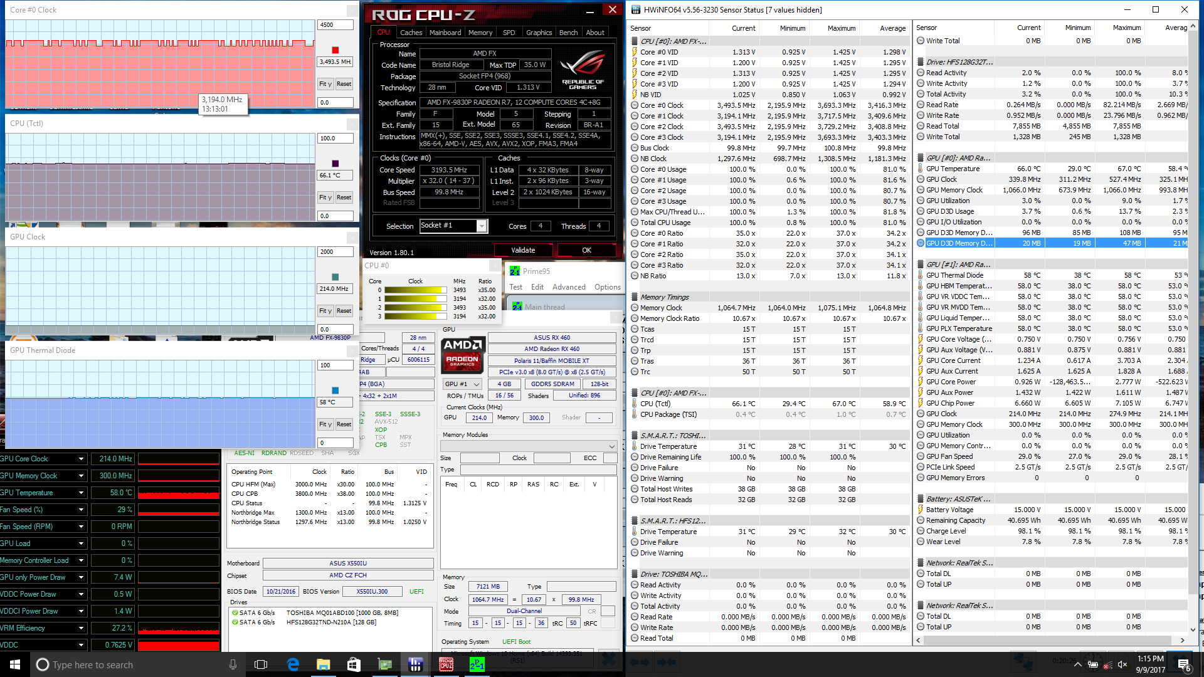Click the icon beside Battery Voltage sensor
Image resolution: width=1204 pixels, height=677 pixels.
tap(920, 510)
